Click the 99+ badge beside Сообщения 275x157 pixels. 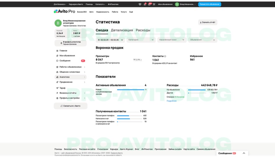83,61
